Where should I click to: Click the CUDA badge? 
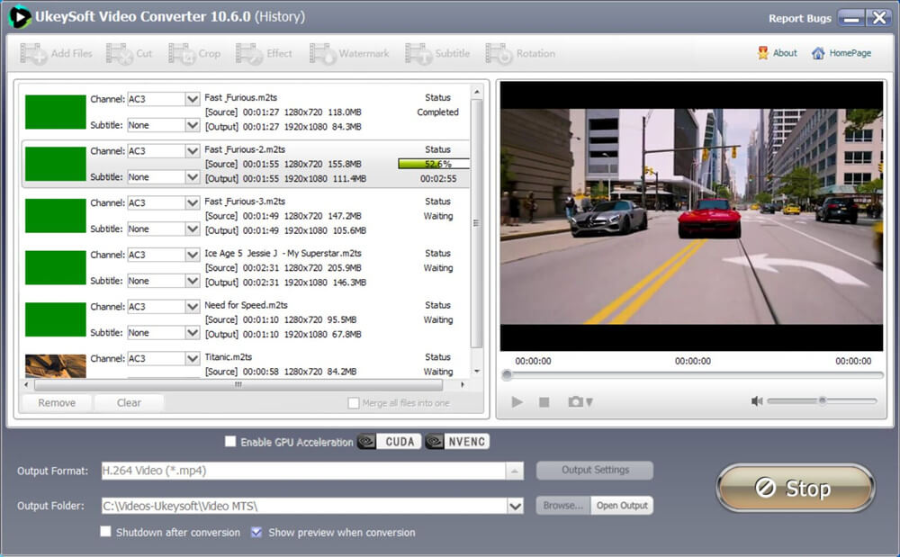pos(389,441)
